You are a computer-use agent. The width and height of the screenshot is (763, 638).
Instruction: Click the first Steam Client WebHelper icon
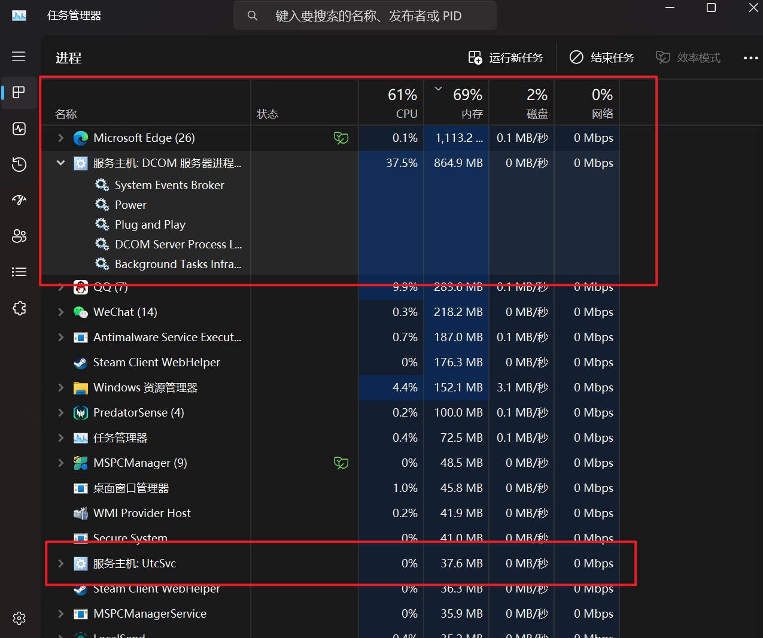coord(81,363)
